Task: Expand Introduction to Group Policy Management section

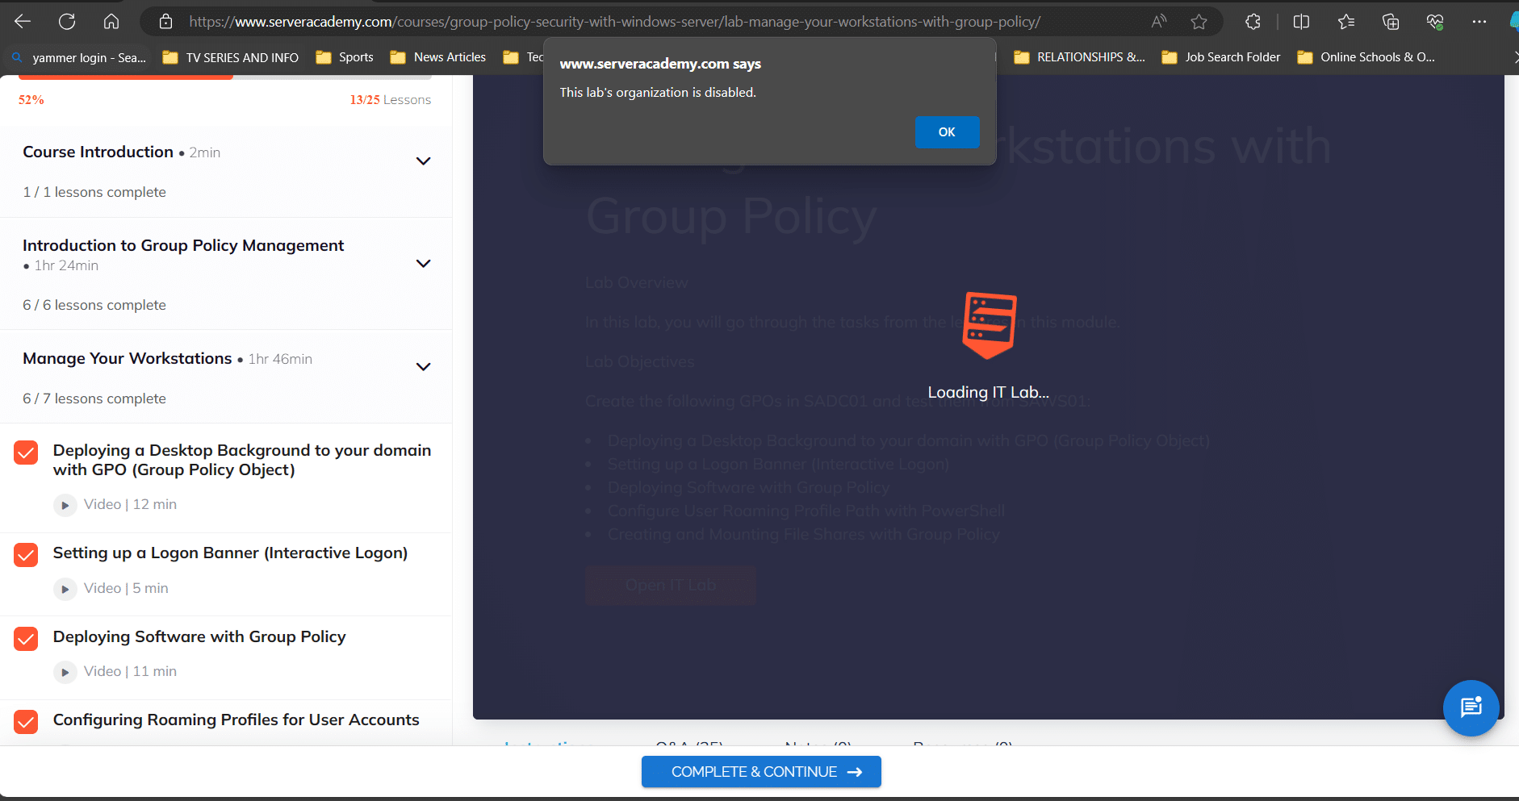Action: 423,264
